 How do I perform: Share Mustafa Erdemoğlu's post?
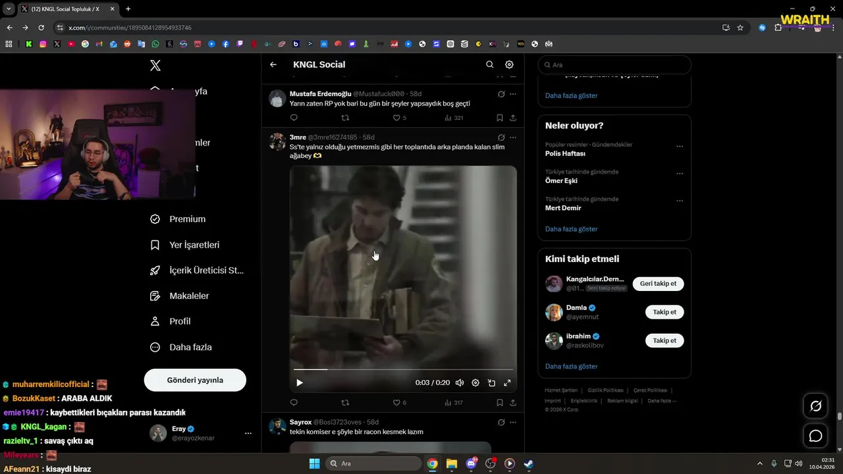[x=512, y=118]
